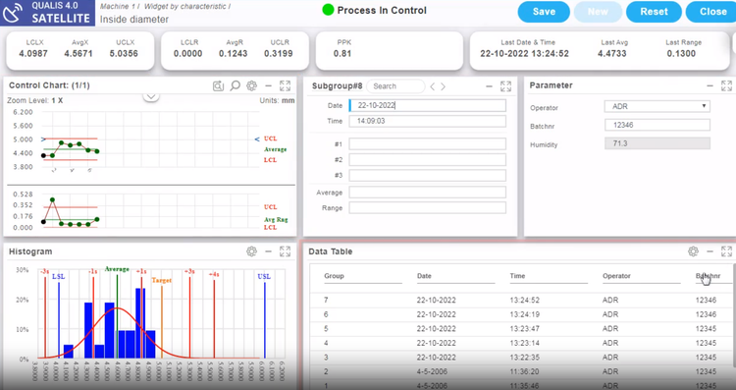Click the Qualis Satellite logo icon
This screenshot has height=390, width=736.
(x=12, y=12)
